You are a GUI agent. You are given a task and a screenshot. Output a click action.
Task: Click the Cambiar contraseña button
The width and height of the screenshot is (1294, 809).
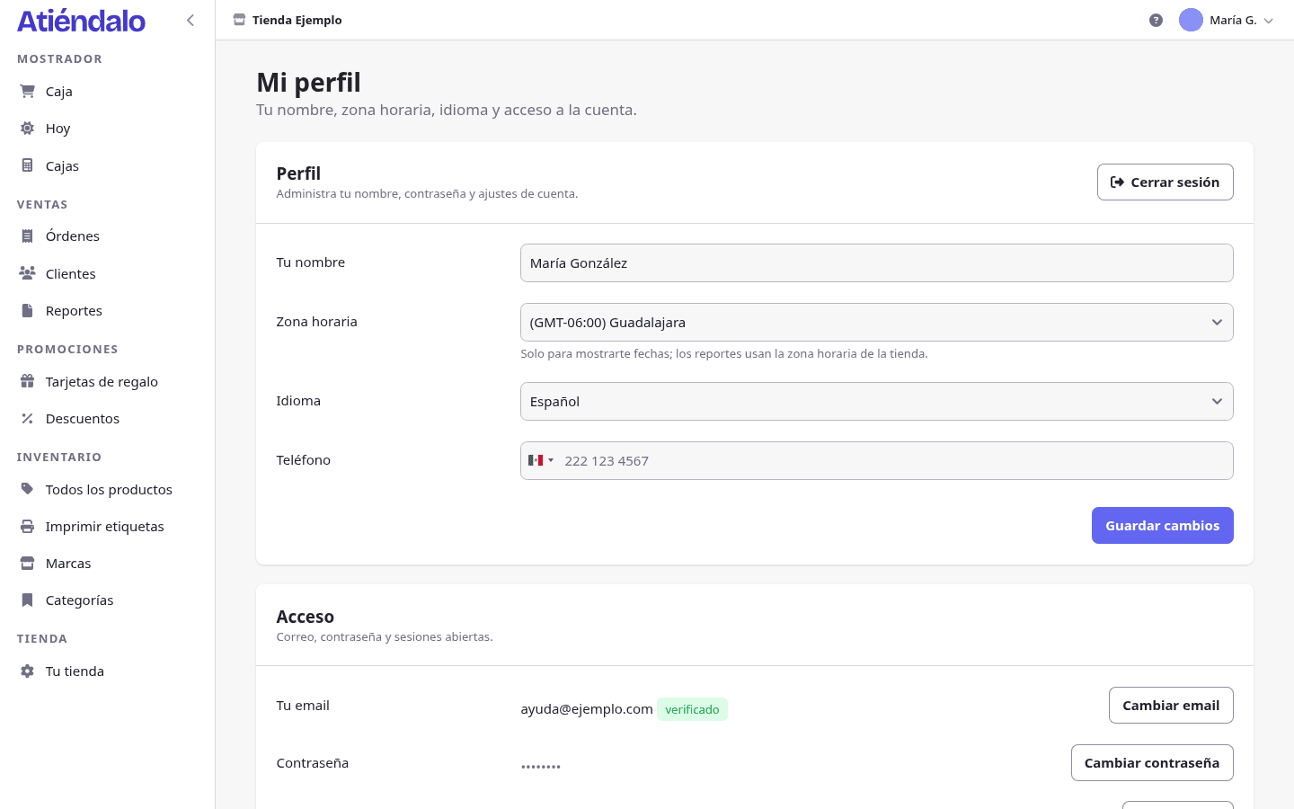pyautogui.click(x=1152, y=763)
